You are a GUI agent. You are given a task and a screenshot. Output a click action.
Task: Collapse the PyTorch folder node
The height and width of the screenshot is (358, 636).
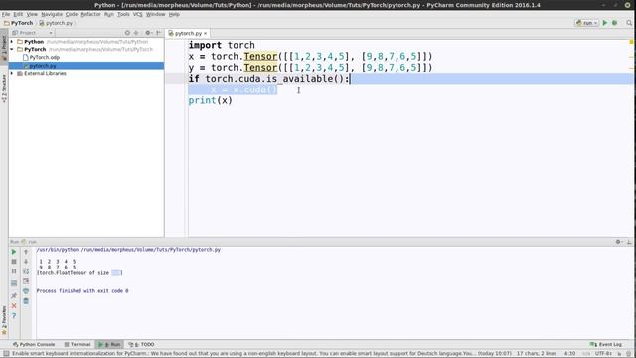pyautogui.click(x=12, y=49)
